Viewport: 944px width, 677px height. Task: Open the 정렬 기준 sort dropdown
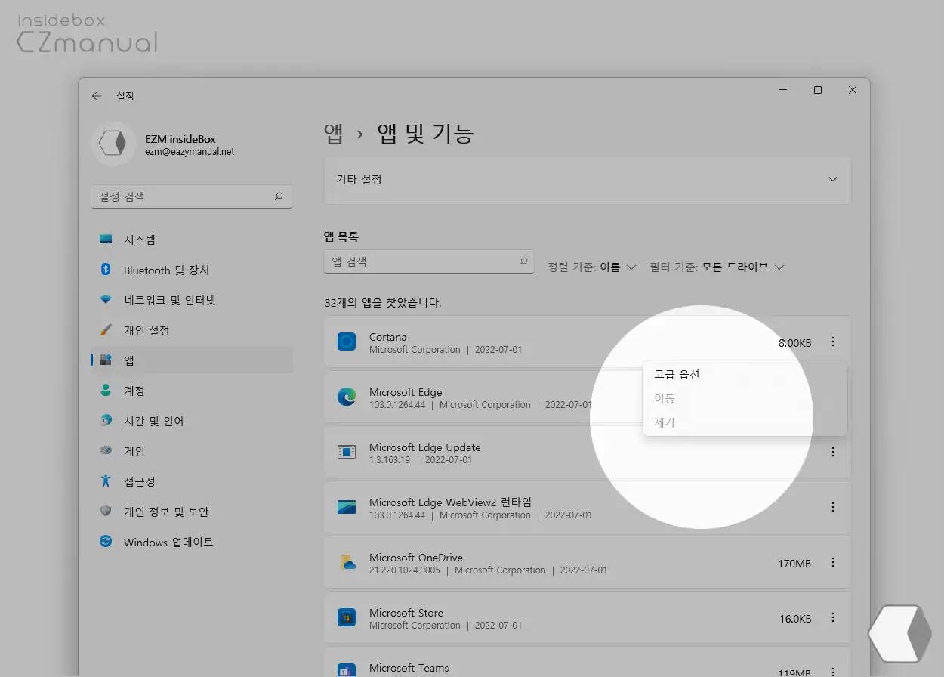(x=591, y=267)
